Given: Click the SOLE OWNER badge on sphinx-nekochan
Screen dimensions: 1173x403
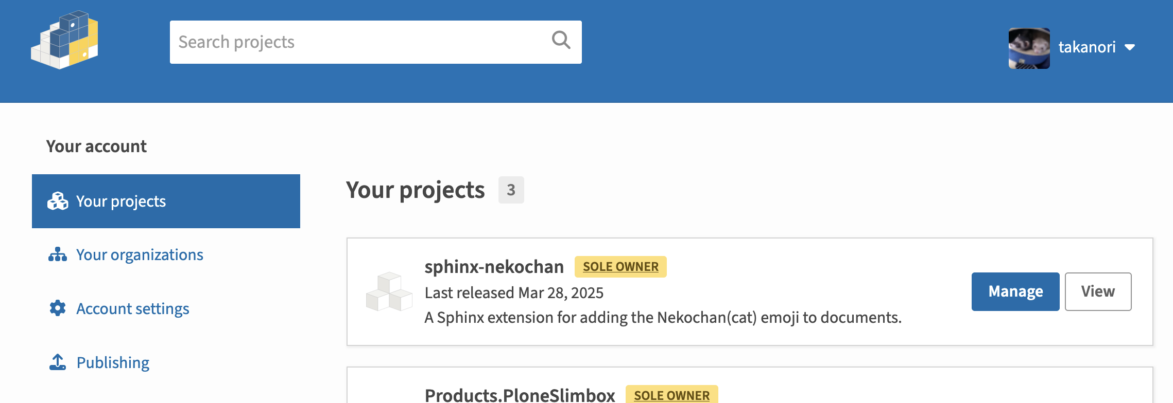Looking at the screenshot, I should click(620, 267).
